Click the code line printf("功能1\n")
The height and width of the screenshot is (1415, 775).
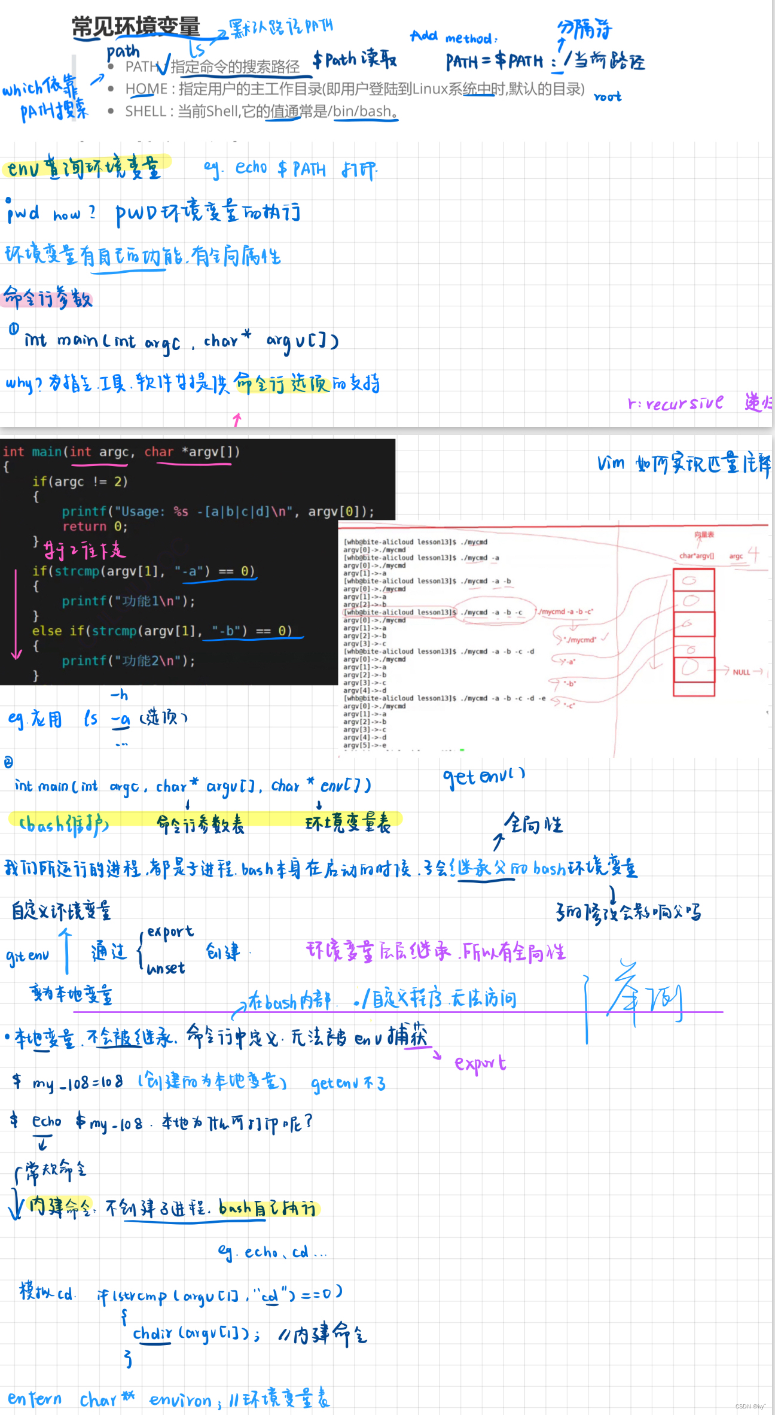coord(129,601)
